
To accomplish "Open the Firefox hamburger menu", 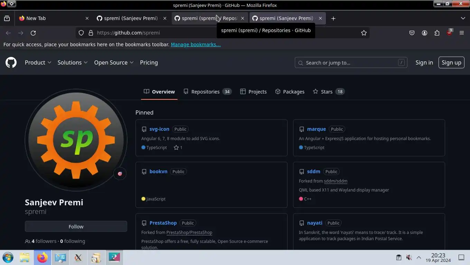I will click(462, 33).
